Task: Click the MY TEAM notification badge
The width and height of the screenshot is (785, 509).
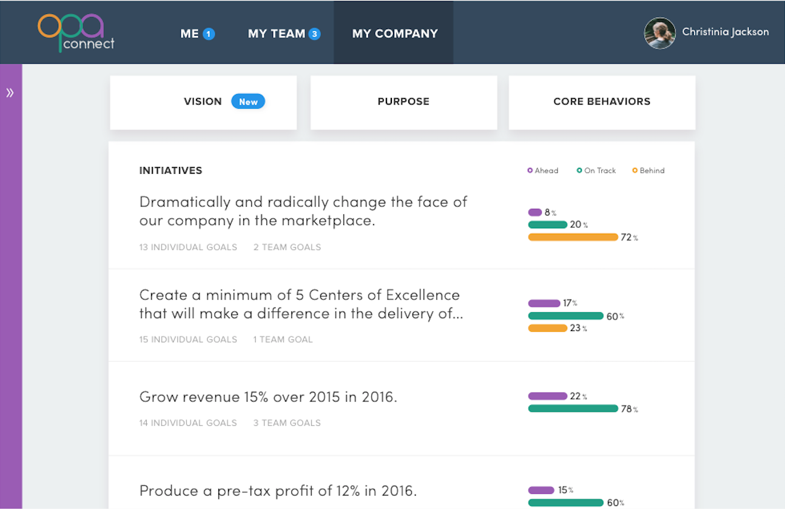Action: [314, 34]
